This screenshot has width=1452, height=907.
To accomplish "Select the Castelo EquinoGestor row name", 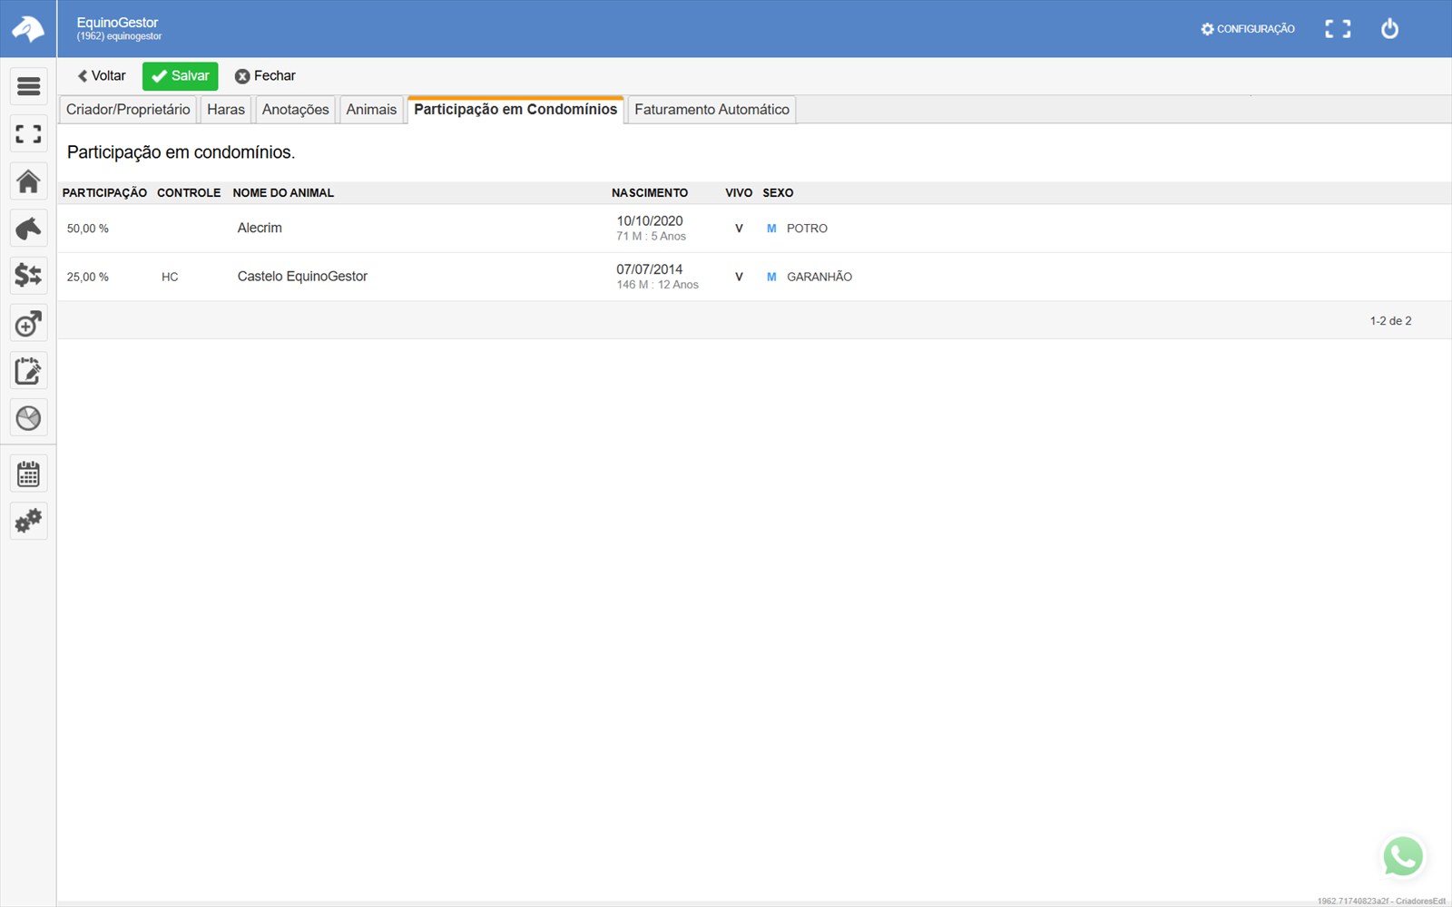I will [302, 277].
